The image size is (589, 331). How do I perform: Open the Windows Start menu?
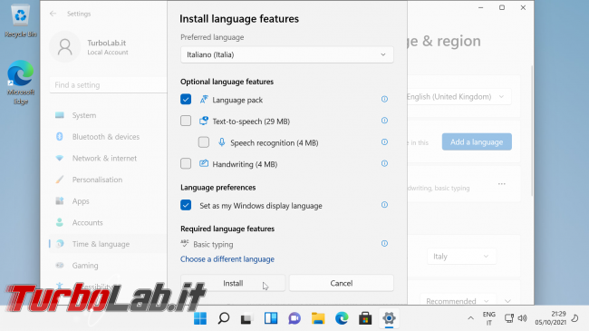pos(200,318)
